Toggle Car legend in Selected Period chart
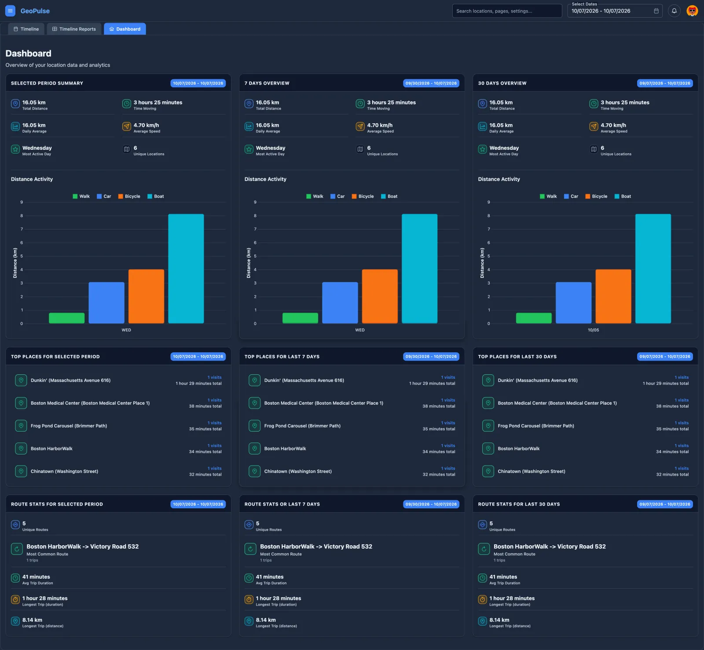 point(104,196)
